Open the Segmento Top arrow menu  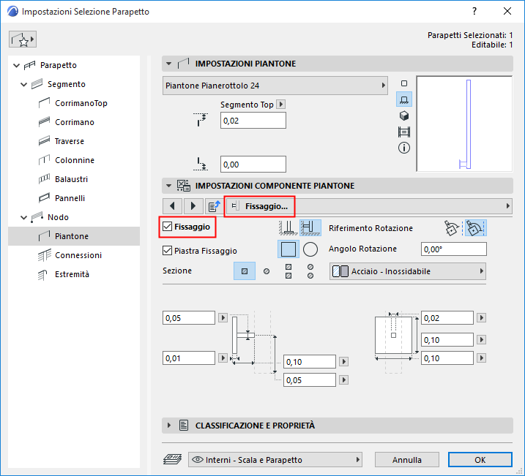pyautogui.click(x=281, y=105)
